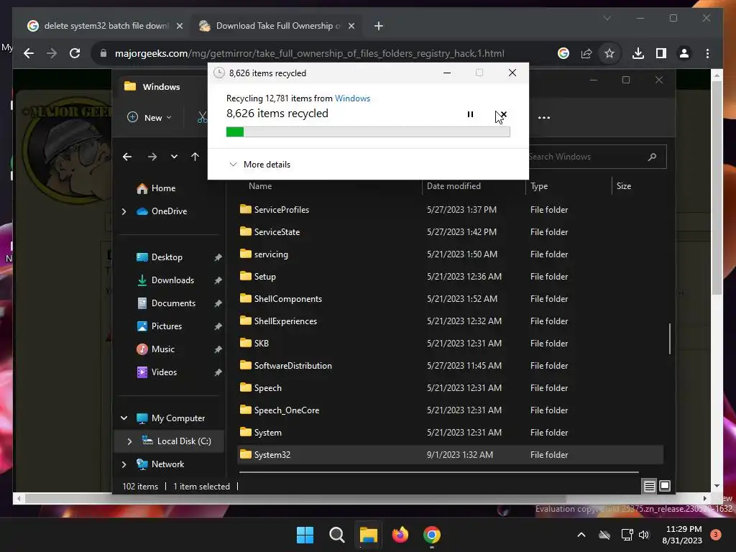Image resolution: width=736 pixels, height=552 pixels.
Task: Open the New menu in File Explorer
Action: (x=149, y=117)
